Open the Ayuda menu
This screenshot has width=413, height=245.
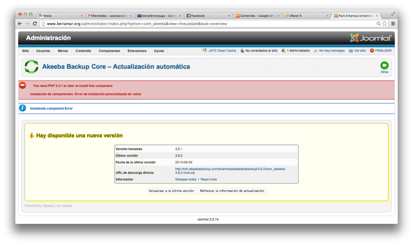pos(159,51)
